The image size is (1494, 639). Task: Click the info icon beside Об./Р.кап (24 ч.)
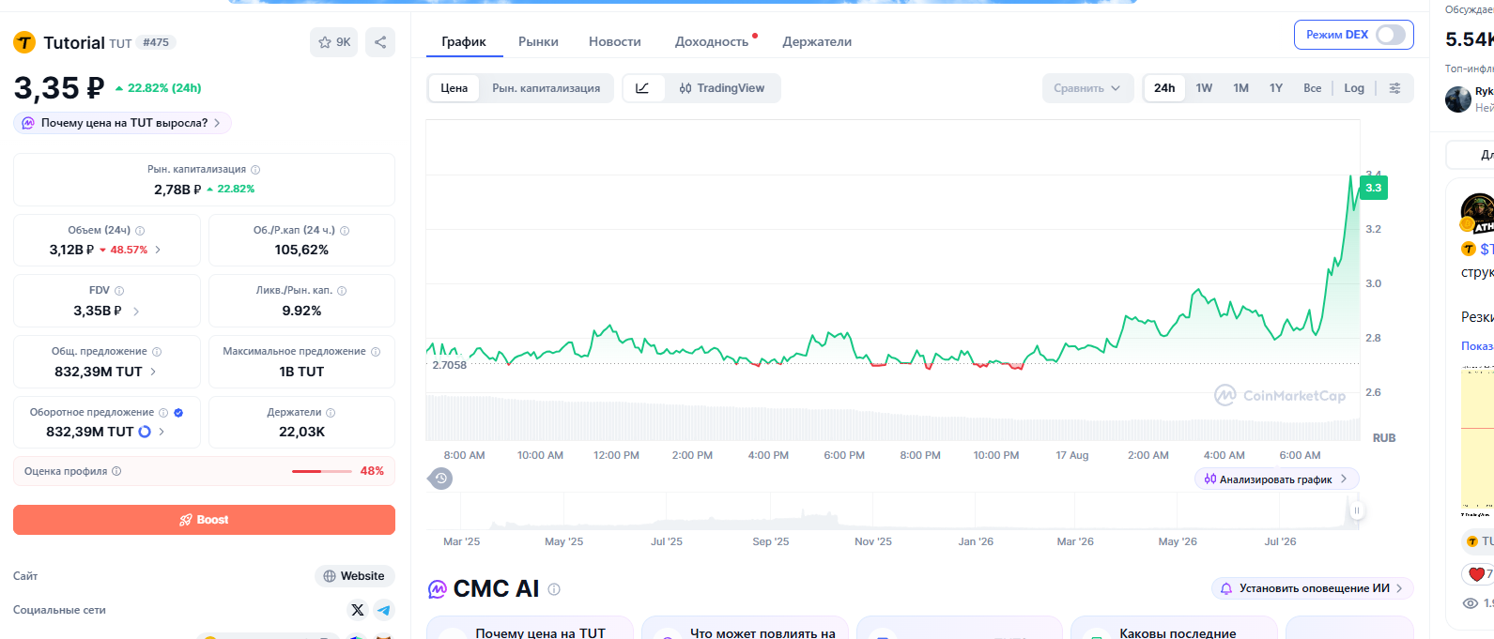[345, 231]
